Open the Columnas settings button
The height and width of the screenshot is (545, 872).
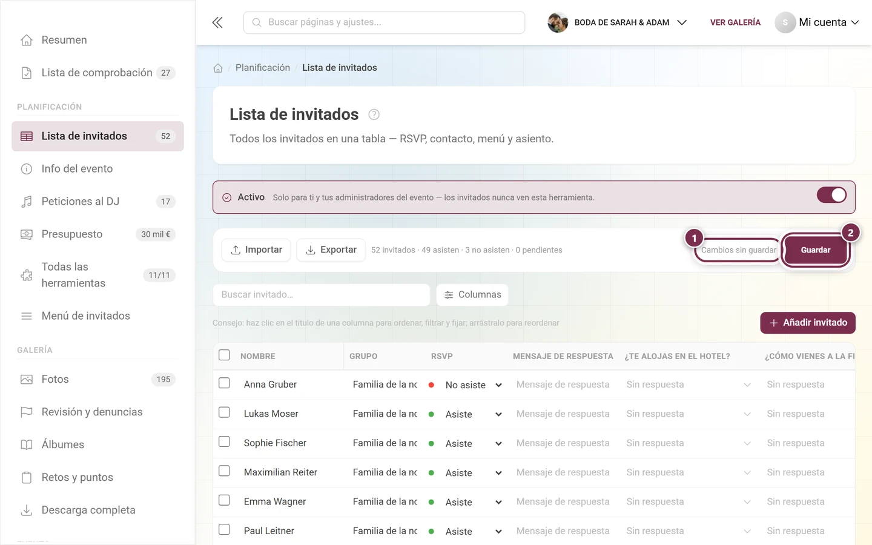(x=472, y=295)
